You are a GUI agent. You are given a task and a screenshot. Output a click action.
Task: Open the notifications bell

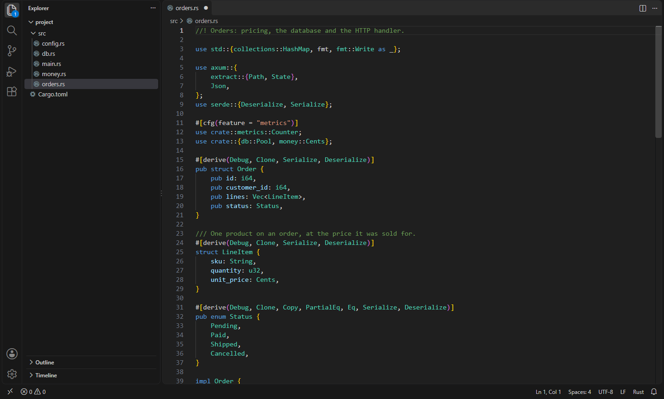click(x=654, y=392)
